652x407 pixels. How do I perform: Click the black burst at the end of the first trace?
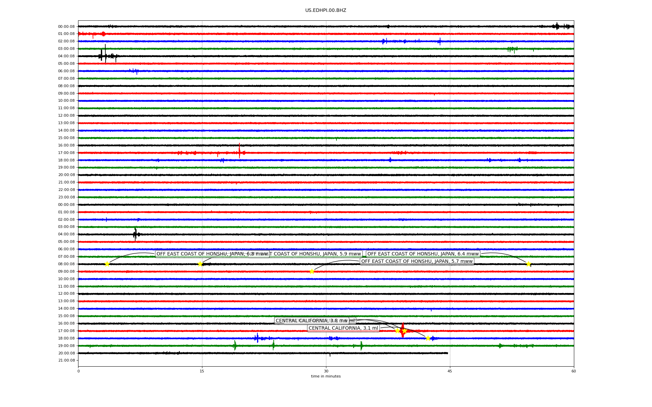click(557, 26)
